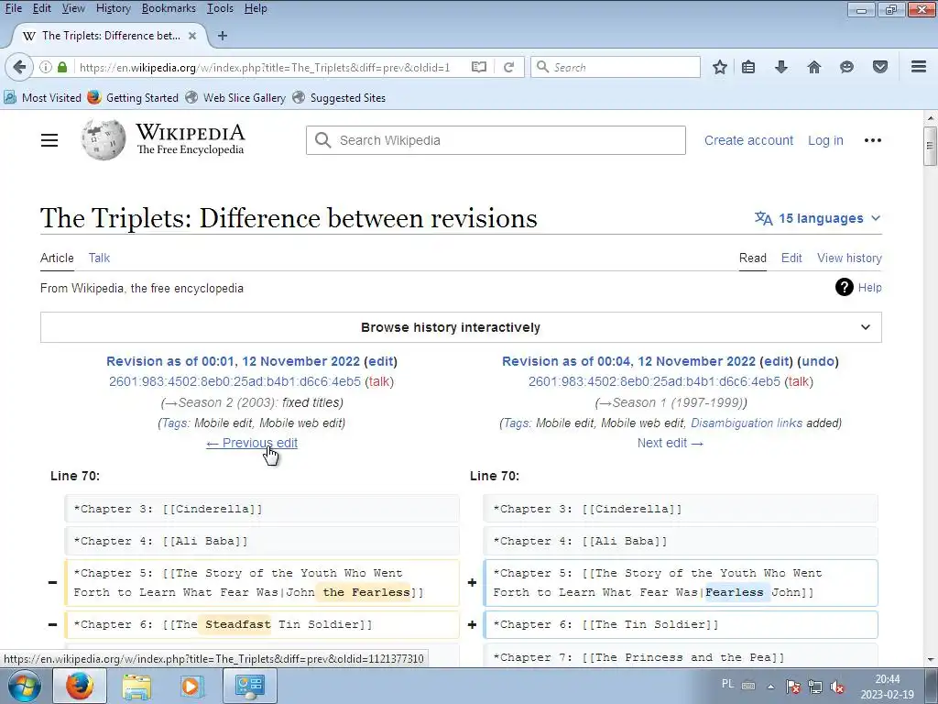The width and height of the screenshot is (938, 704).
Task: Open the Getting Started bookmark
Action: coord(133,97)
